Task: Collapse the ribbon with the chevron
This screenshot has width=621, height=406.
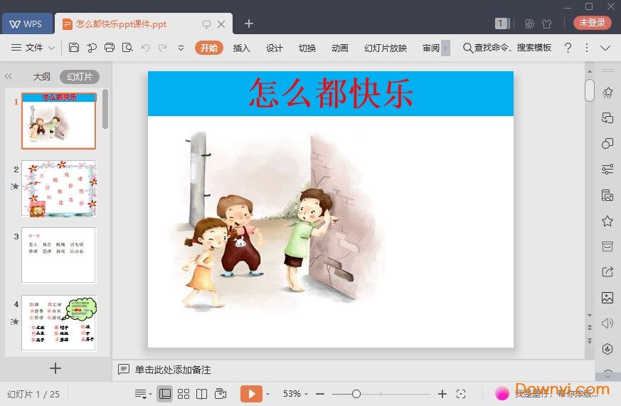Action: [x=605, y=48]
